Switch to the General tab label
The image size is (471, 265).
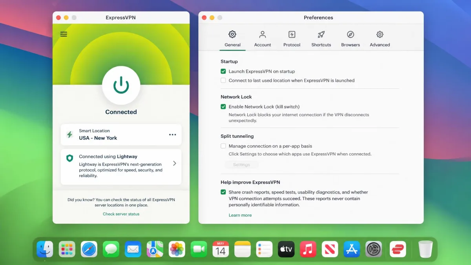coord(232,45)
